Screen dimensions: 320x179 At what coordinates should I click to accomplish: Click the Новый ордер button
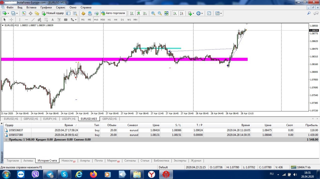point(53,13)
